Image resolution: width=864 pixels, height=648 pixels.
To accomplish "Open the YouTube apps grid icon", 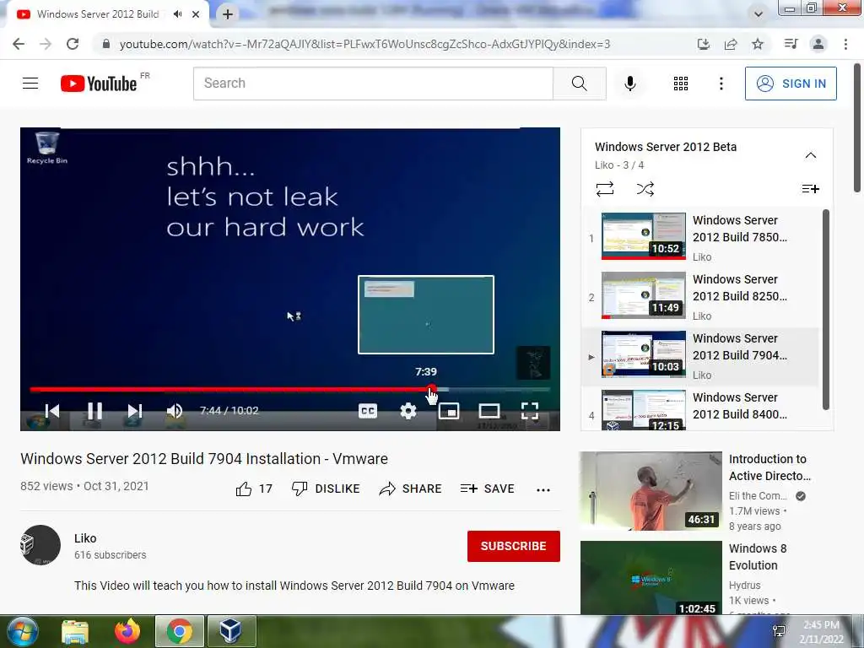I will (681, 84).
